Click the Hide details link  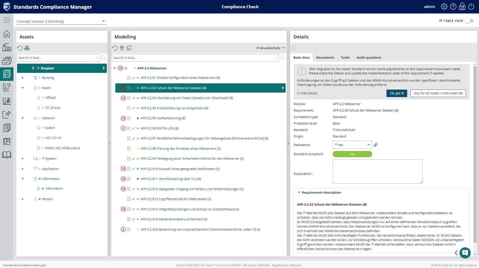307,93
